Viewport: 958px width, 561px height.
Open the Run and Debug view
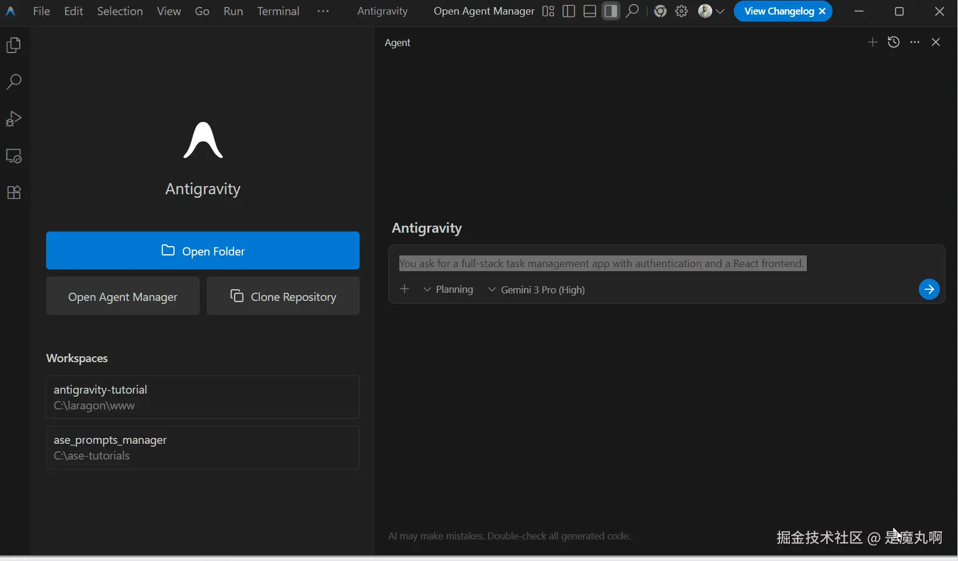14,119
